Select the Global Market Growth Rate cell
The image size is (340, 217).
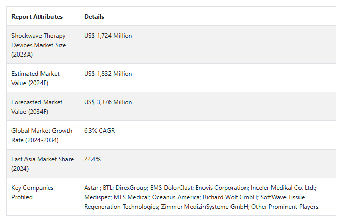click(43, 135)
